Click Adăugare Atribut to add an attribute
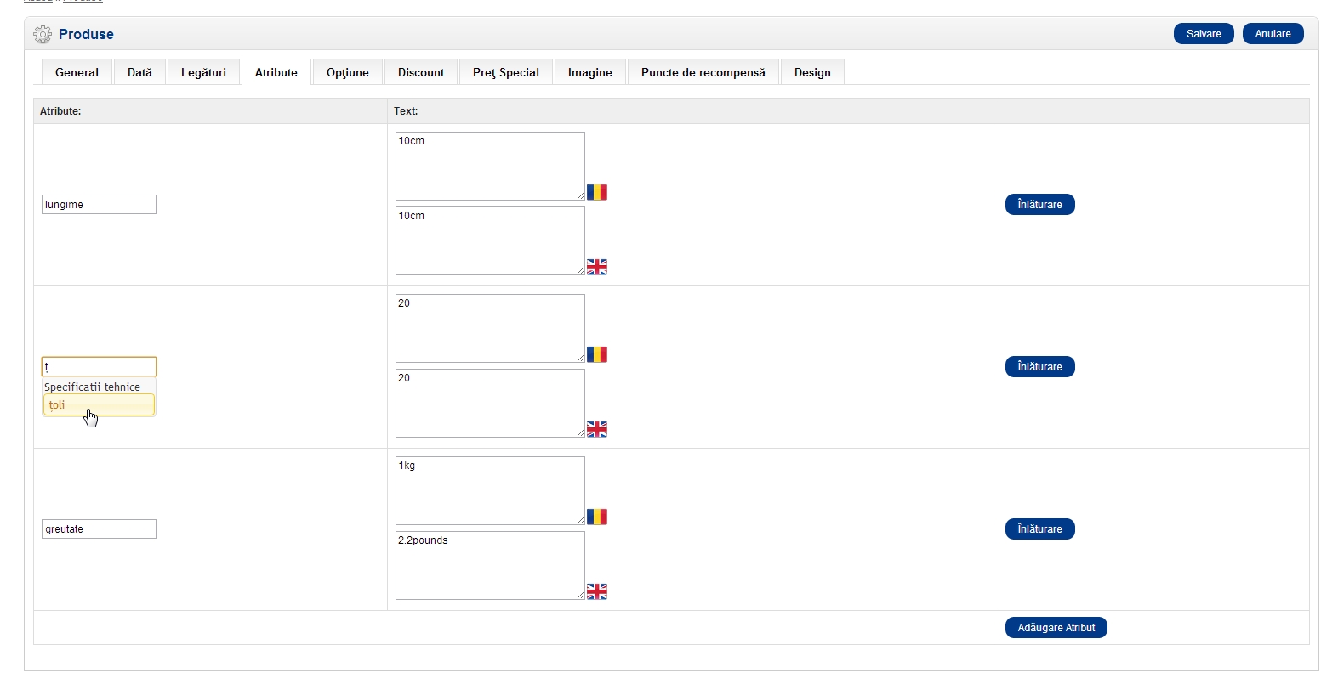The width and height of the screenshot is (1338, 678). point(1056,628)
